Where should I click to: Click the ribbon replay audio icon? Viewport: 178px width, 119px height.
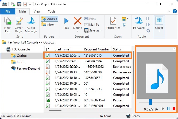point(148,30)
